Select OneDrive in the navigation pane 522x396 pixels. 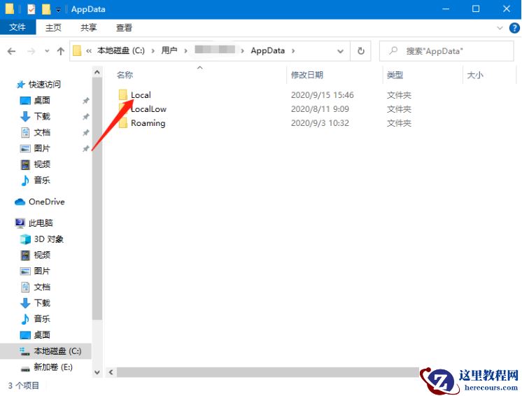click(47, 201)
